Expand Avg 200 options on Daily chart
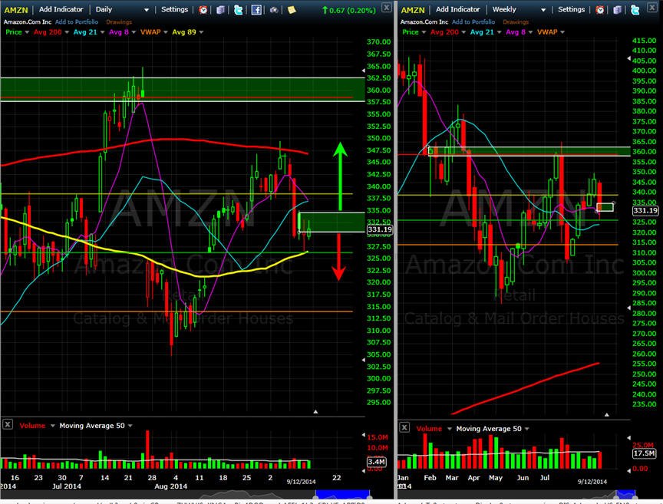This screenshot has width=663, height=504. (x=67, y=32)
